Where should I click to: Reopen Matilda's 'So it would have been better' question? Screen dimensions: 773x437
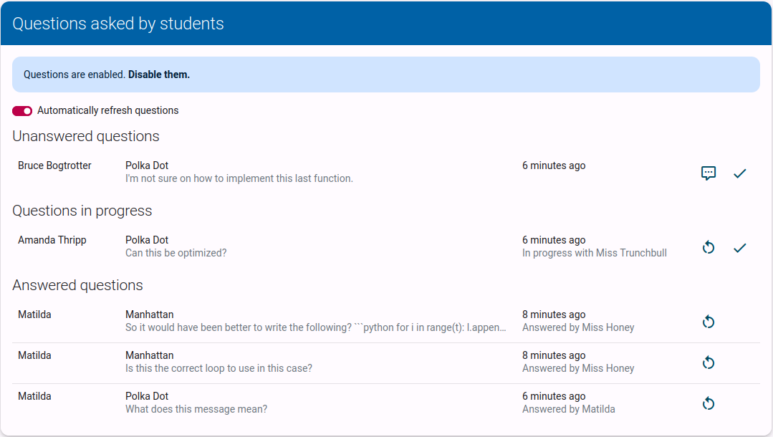(709, 322)
